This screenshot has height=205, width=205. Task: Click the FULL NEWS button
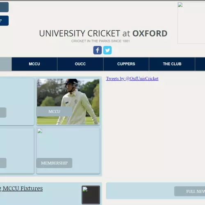[189, 191]
